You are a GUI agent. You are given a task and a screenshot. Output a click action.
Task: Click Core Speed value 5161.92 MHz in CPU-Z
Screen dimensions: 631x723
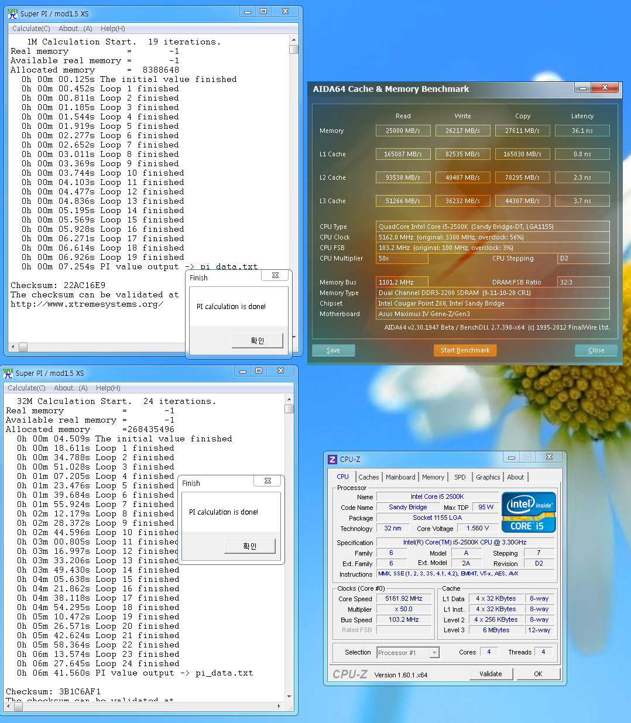pos(404,598)
